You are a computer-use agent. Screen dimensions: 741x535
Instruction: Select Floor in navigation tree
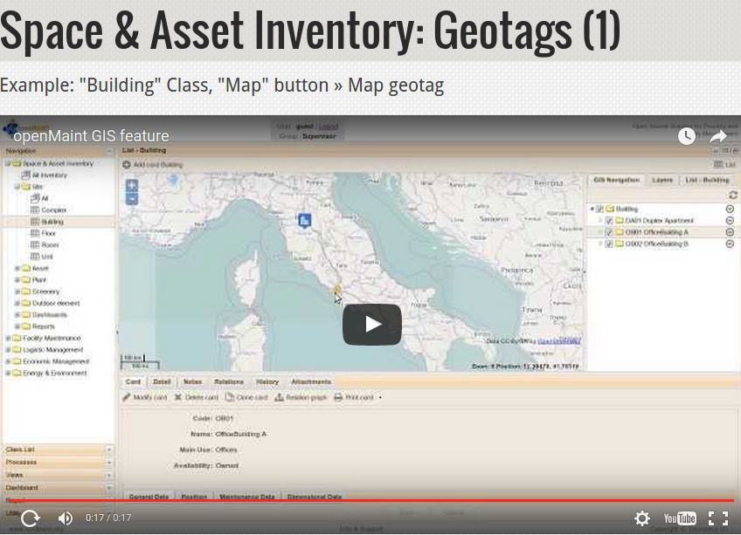coord(48,233)
